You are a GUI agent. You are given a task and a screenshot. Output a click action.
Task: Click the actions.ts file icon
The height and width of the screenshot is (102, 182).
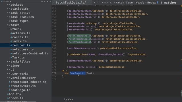(x=11, y=33)
